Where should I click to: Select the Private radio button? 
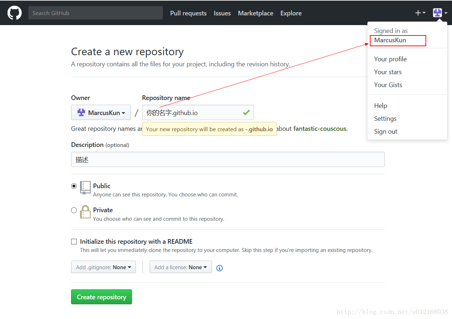point(74,210)
